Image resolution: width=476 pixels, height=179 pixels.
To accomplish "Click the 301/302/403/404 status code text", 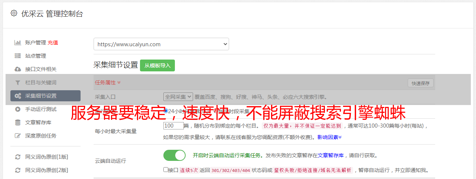I will 231,170.
